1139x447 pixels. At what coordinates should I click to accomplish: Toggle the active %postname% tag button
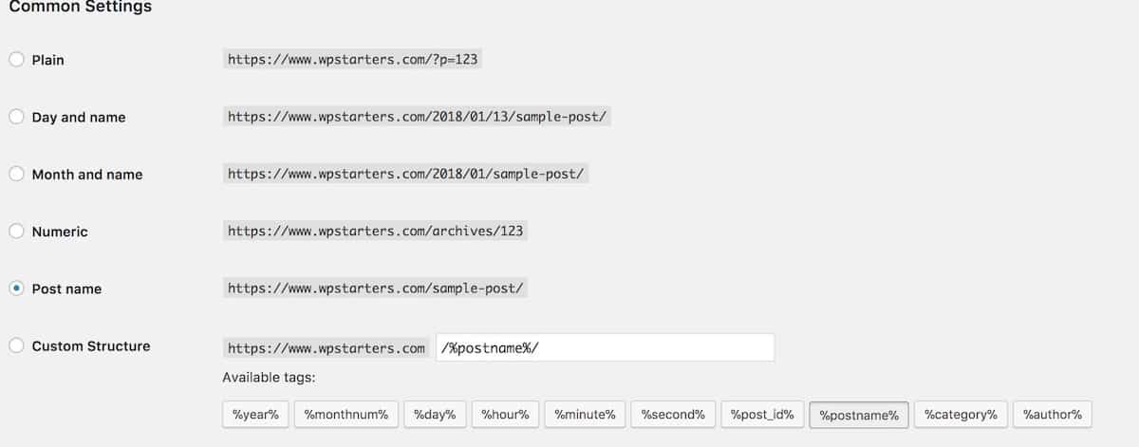click(859, 415)
